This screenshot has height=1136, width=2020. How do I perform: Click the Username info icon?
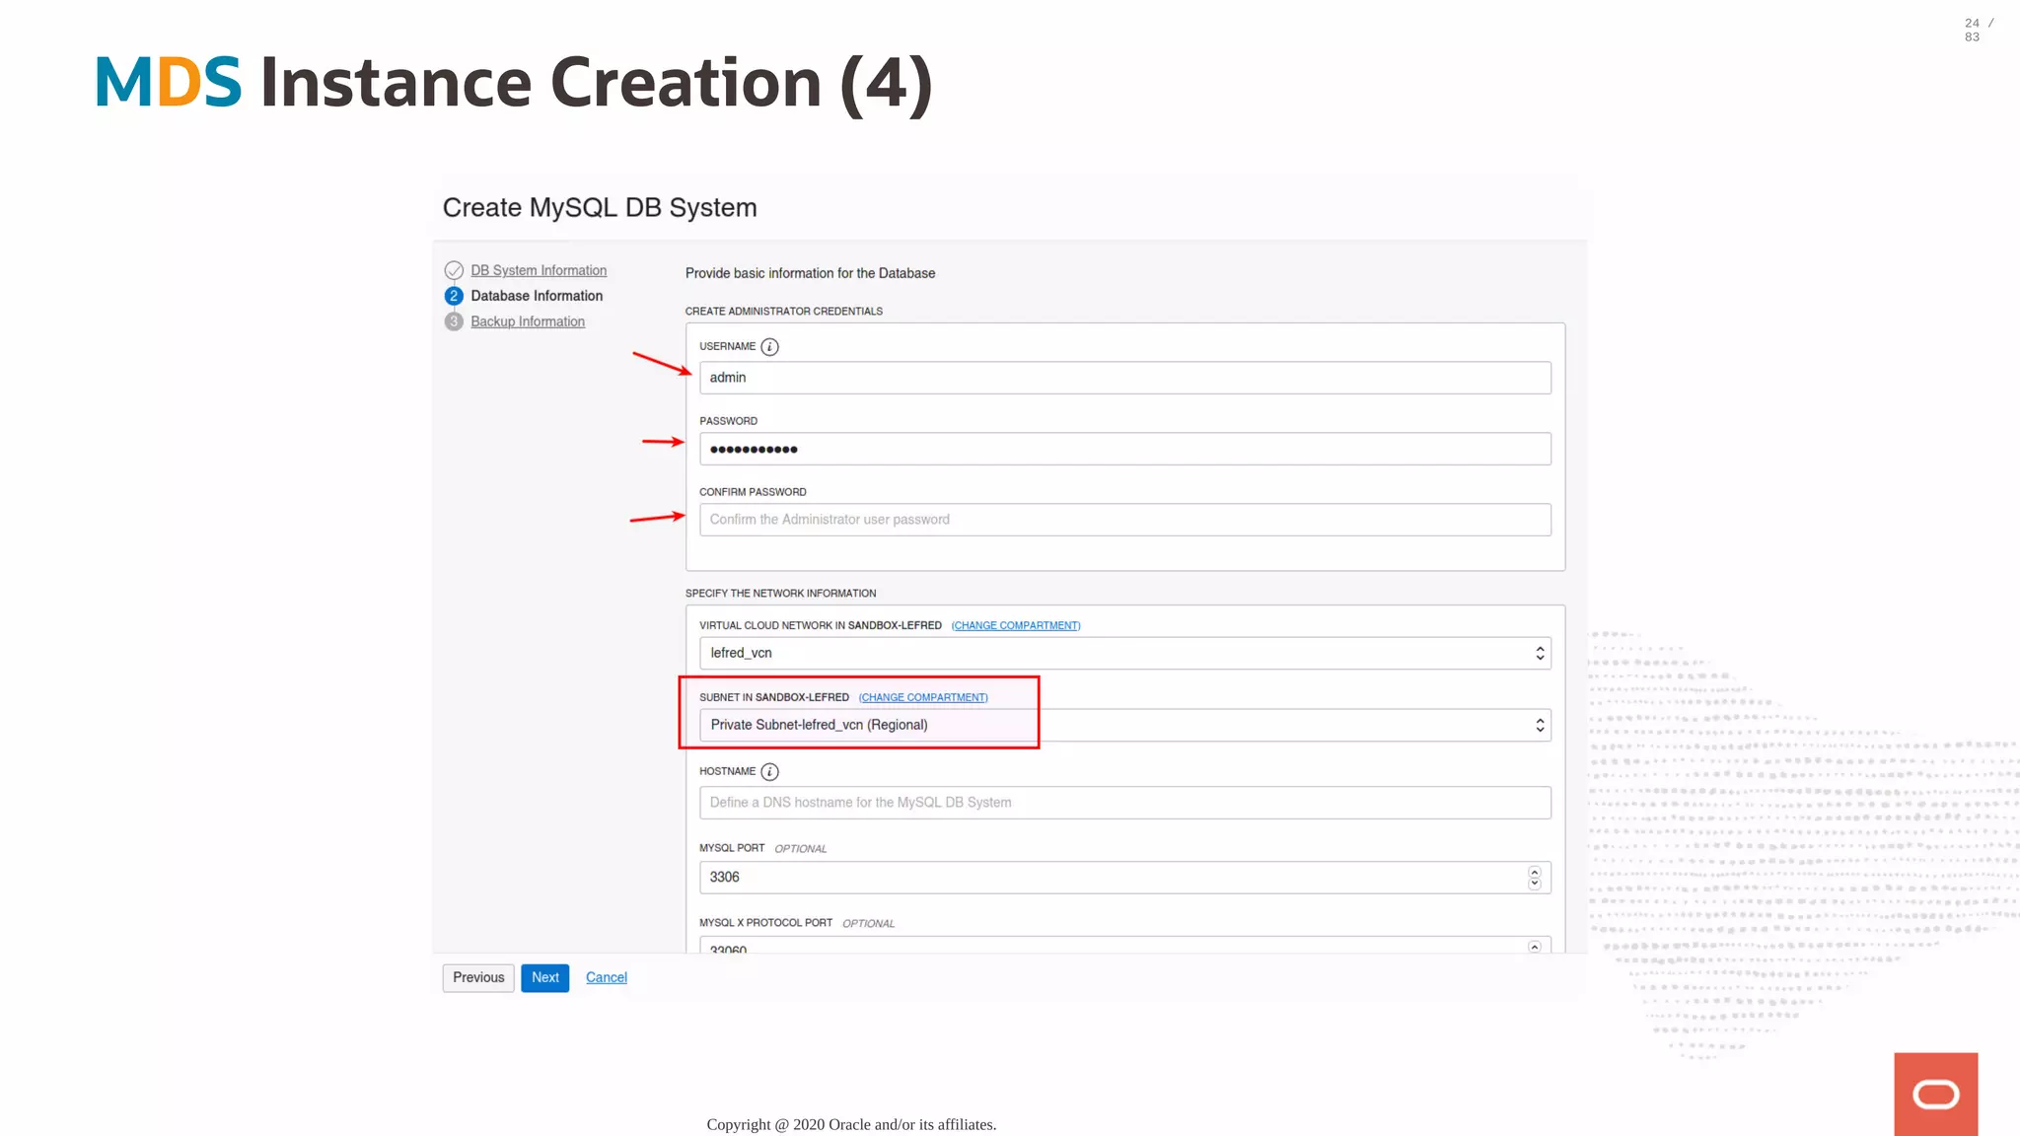769,347
